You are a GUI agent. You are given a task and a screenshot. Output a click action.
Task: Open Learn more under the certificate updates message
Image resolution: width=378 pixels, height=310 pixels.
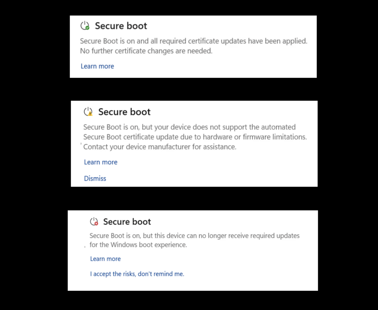[x=97, y=66]
